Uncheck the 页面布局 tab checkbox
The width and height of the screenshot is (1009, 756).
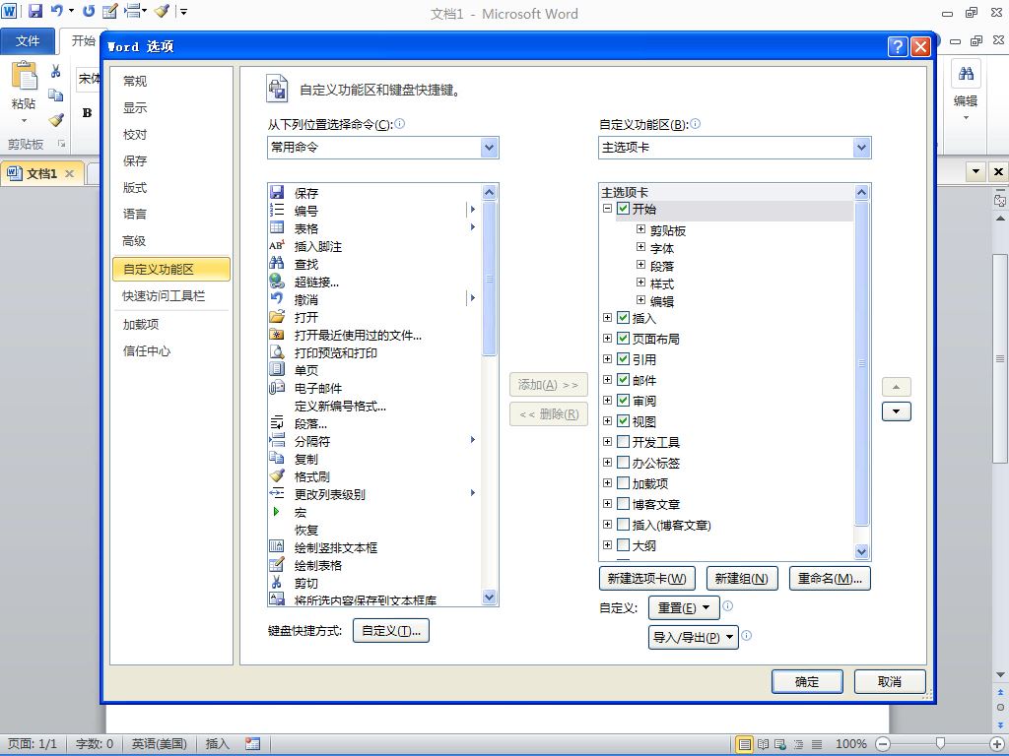point(623,339)
